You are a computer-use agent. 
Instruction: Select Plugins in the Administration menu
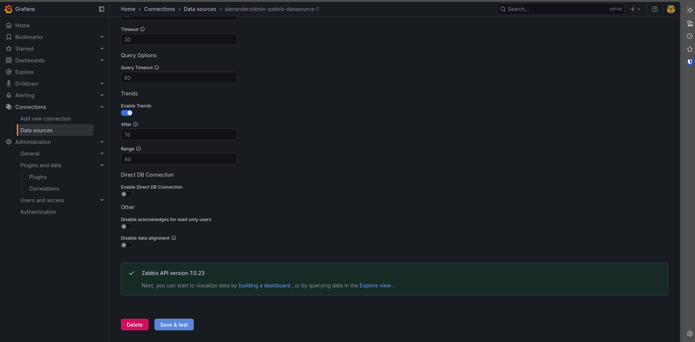(38, 177)
